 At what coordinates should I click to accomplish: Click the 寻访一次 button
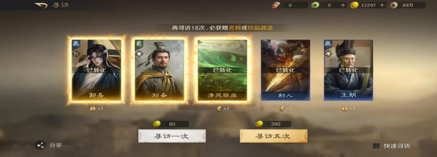[x=172, y=136]
